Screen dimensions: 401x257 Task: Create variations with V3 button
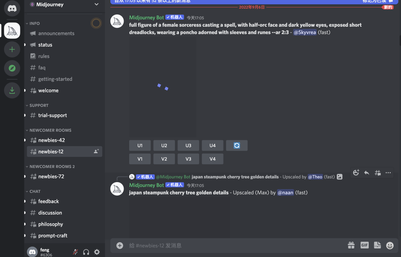click(x=188, y=159)
